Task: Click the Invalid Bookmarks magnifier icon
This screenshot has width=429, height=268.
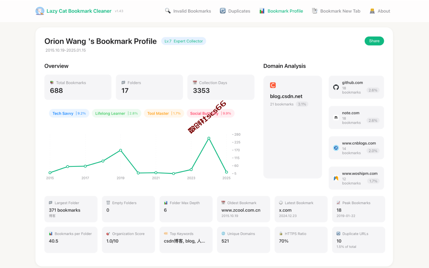Action: [168, 11]
